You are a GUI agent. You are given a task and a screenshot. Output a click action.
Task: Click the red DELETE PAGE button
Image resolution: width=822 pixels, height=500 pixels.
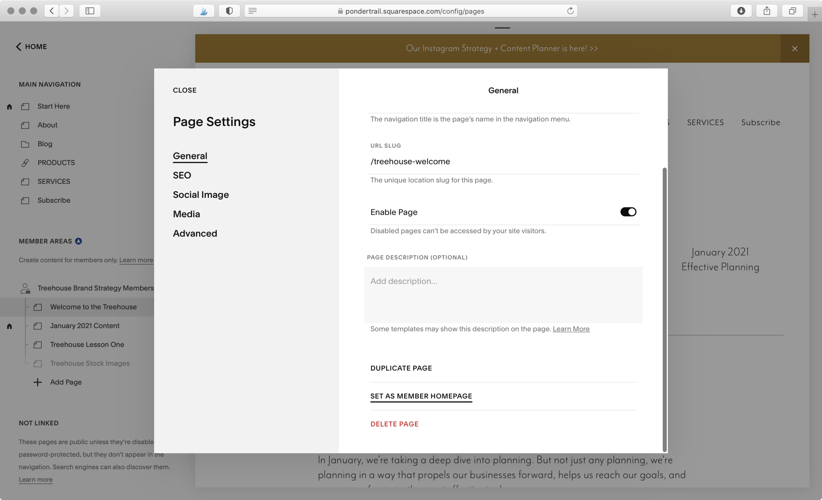[394, 424]
